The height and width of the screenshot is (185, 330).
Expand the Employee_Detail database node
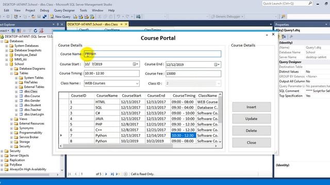click(x=7, y=55)
